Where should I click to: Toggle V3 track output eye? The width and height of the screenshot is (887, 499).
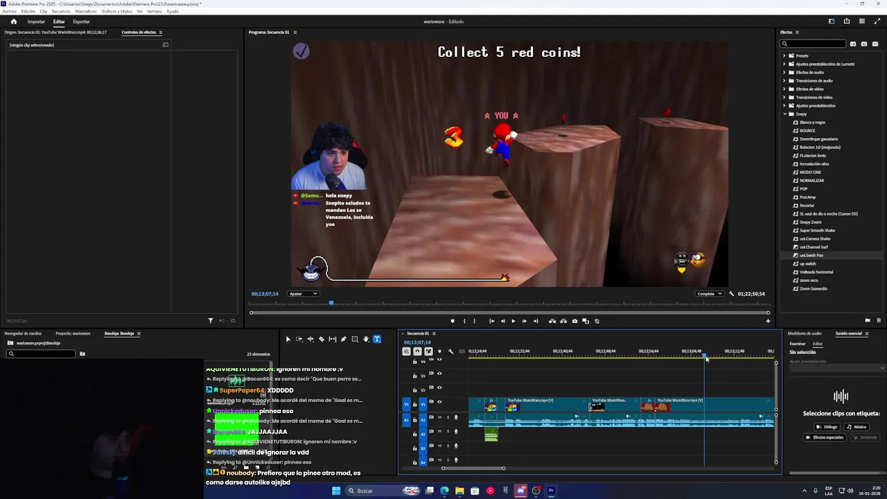pyautogui.click(x=439, y=373)
